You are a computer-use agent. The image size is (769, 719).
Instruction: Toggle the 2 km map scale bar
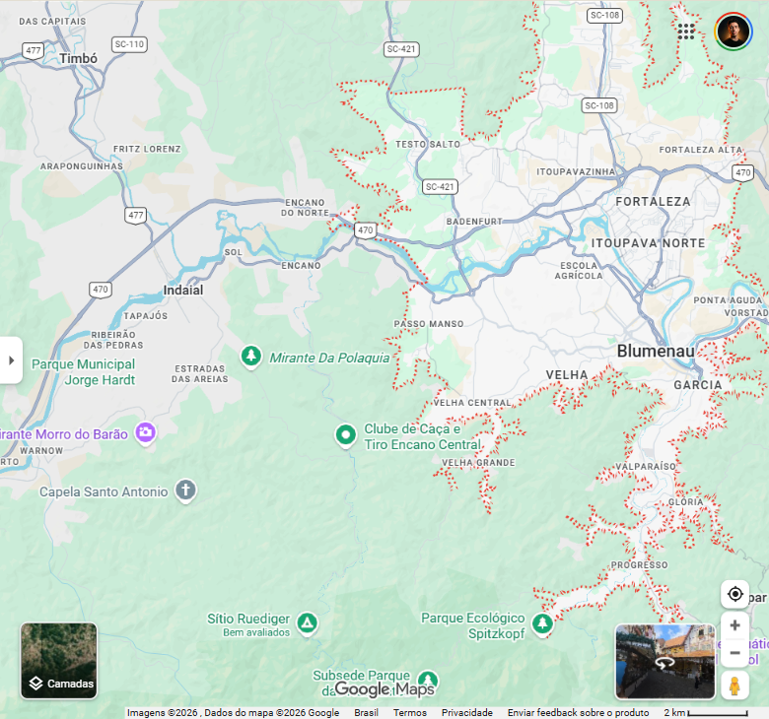click(x=705, y=712)
